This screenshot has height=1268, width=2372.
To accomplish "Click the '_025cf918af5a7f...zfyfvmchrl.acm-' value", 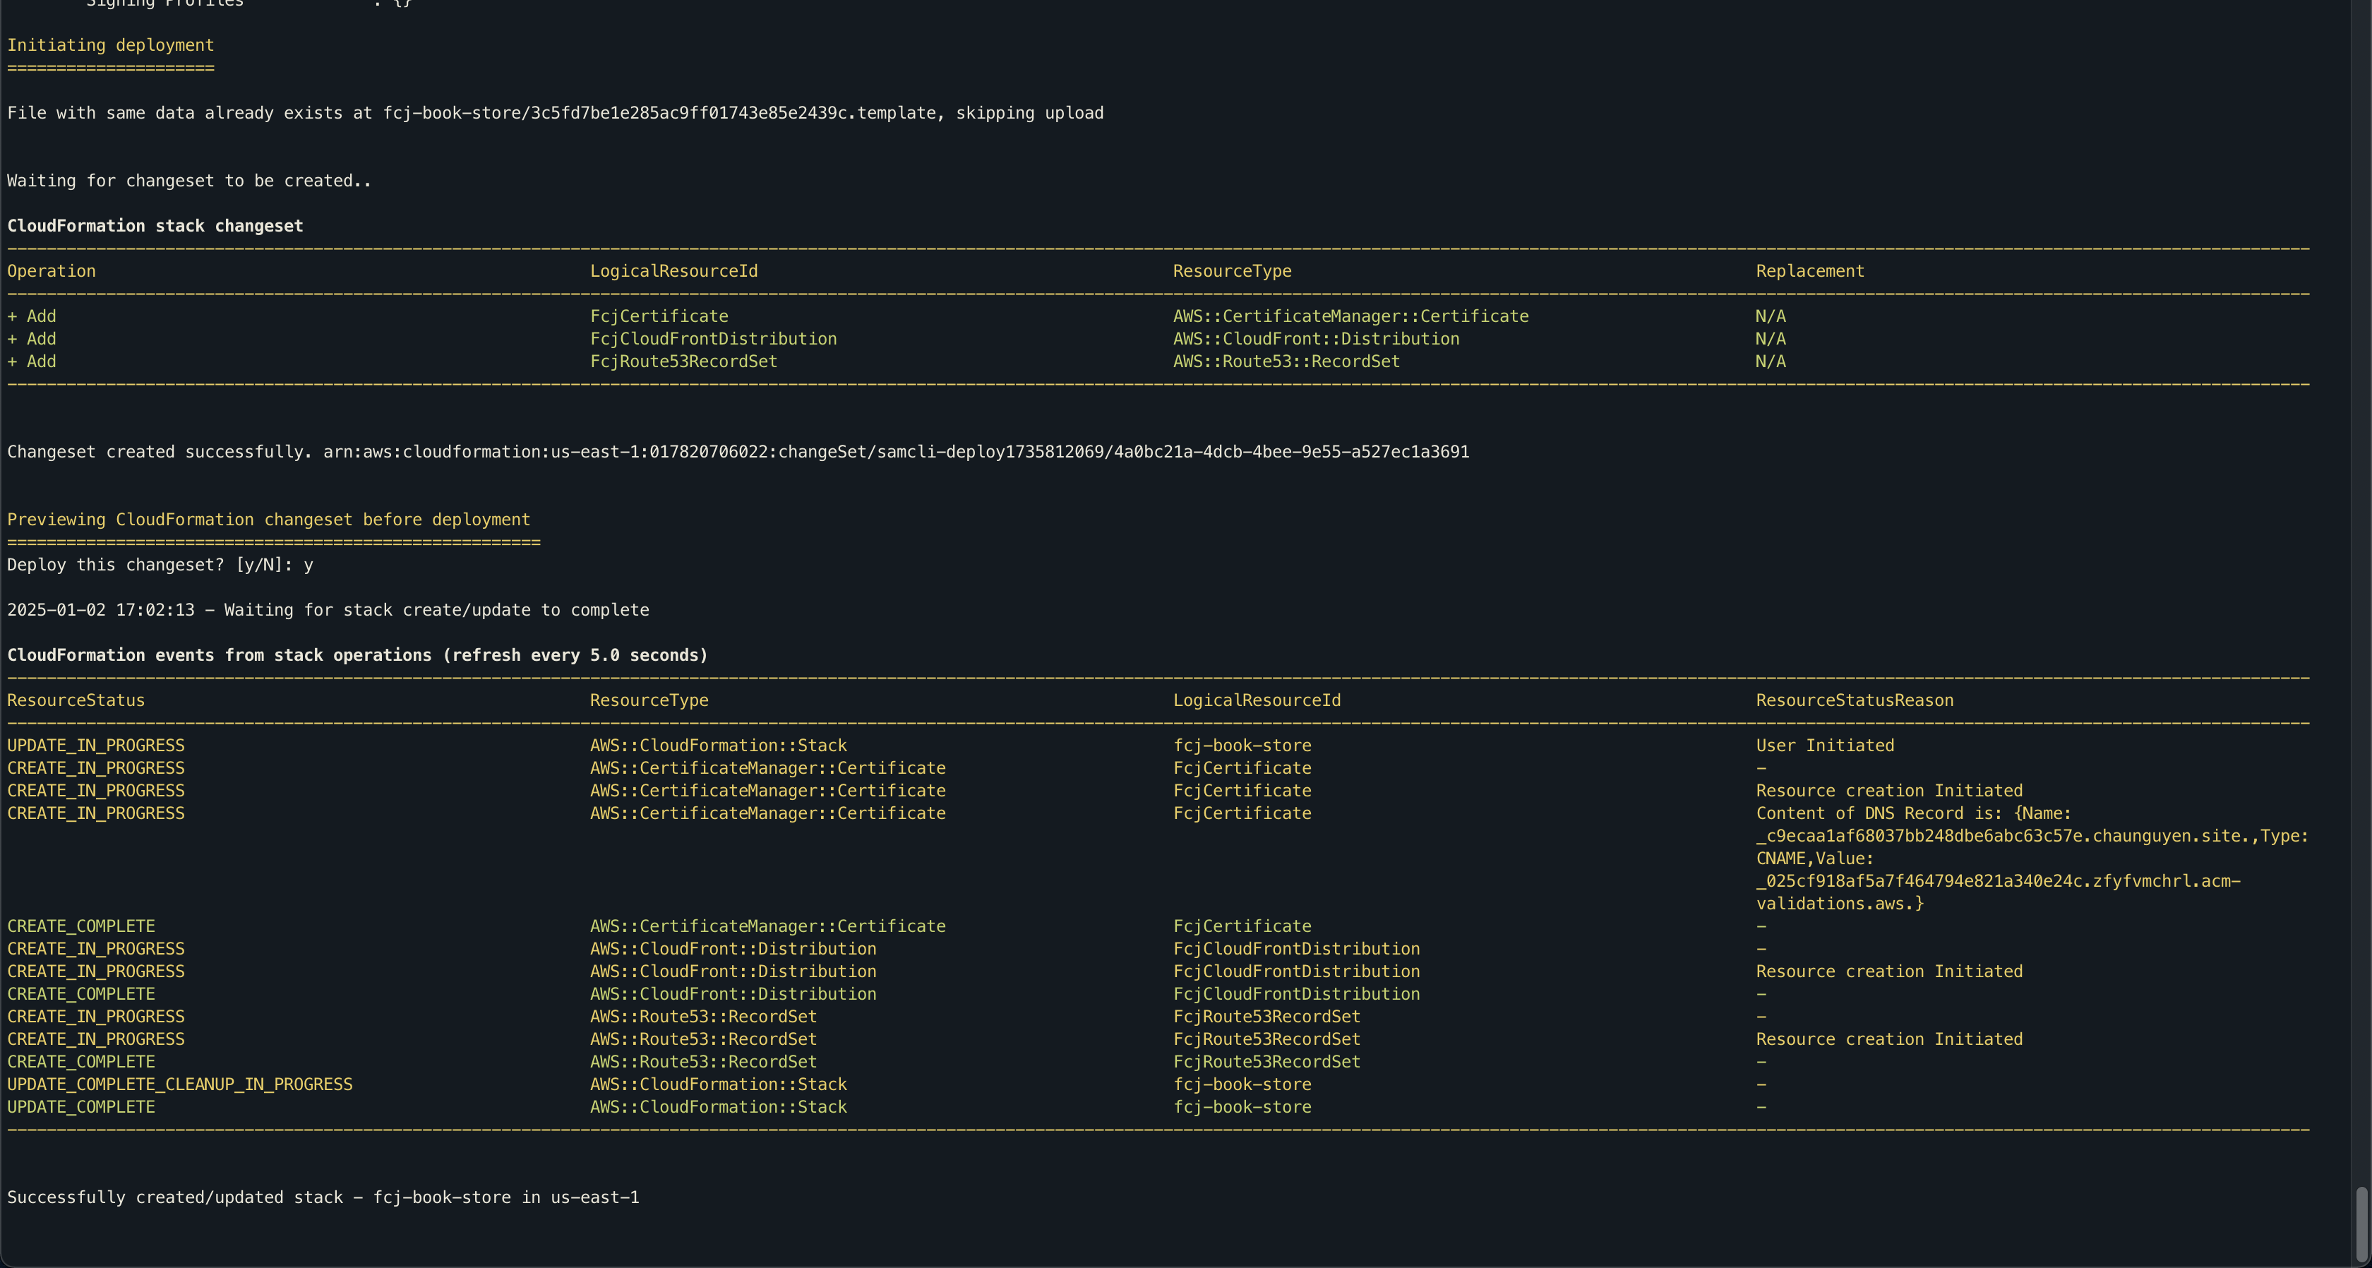I will click(x=1998, y=881).
